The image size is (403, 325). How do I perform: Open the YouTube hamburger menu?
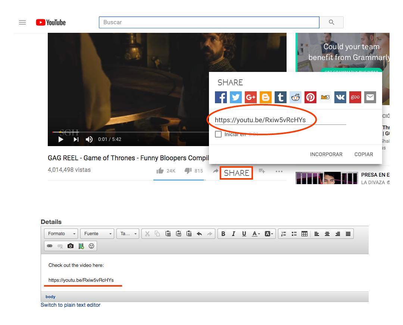tap(22, 22)
